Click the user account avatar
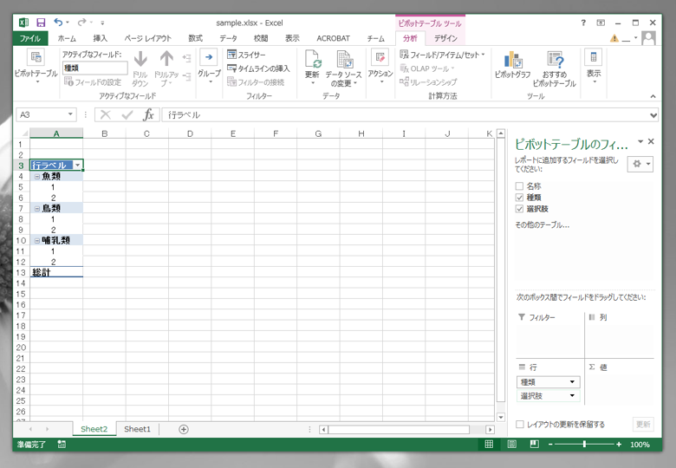The image size is (676, 468). 648,38
